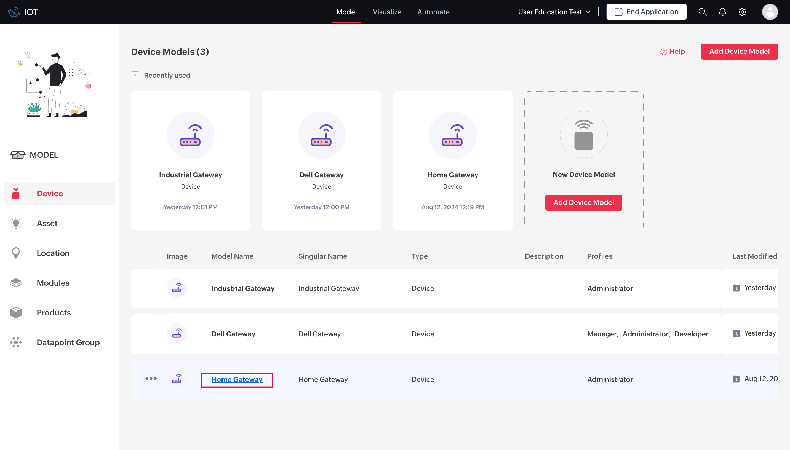Click Add Device Model in dashed card
790x450 pixels.
[583, 202]
